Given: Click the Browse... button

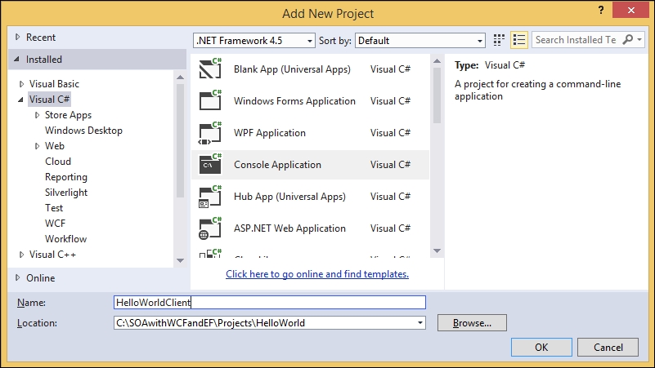Looking at the screenshot, I should (472, 323).
